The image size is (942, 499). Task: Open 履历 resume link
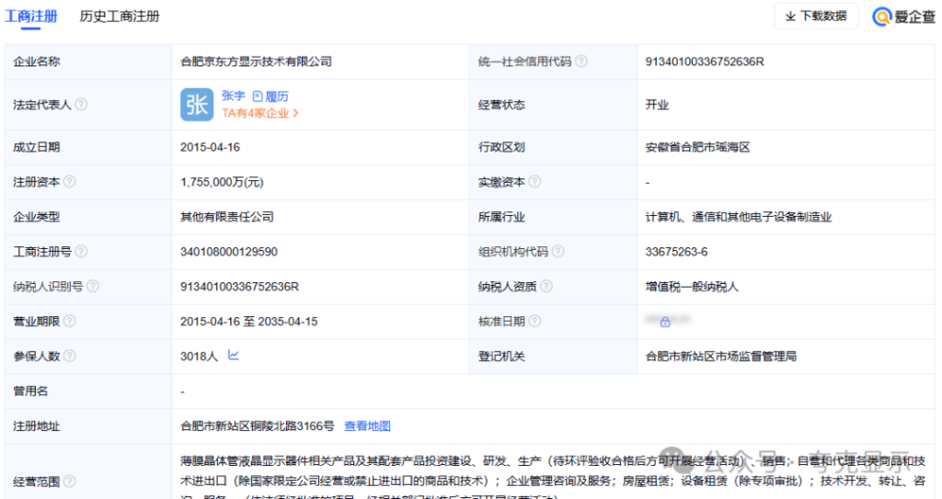coord(270,96)
